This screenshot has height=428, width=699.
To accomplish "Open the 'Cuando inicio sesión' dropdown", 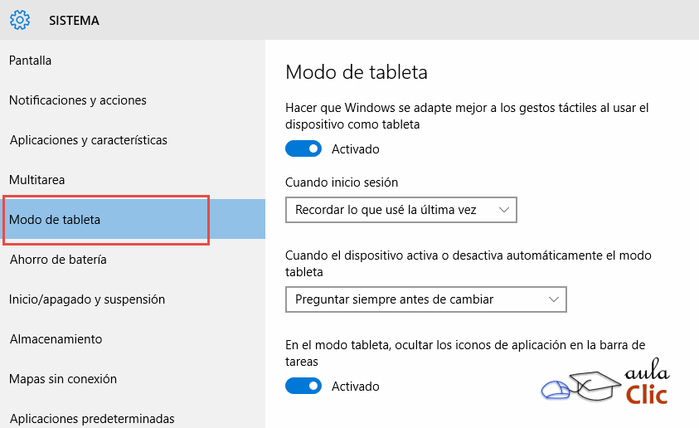I will point(400,210).
